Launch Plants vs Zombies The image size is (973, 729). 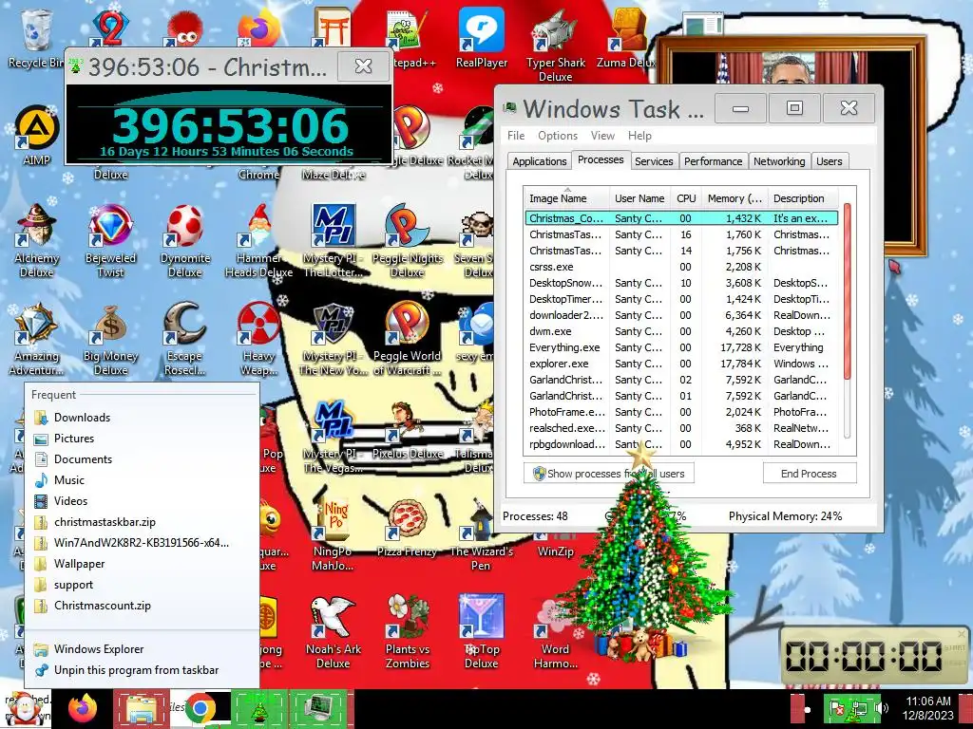click(x=407, y=632)
